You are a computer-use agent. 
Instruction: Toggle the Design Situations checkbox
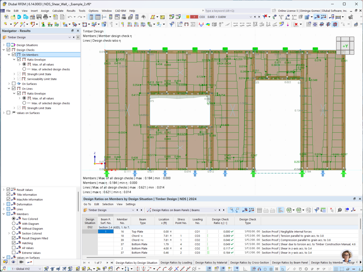(x=8, y=45)
